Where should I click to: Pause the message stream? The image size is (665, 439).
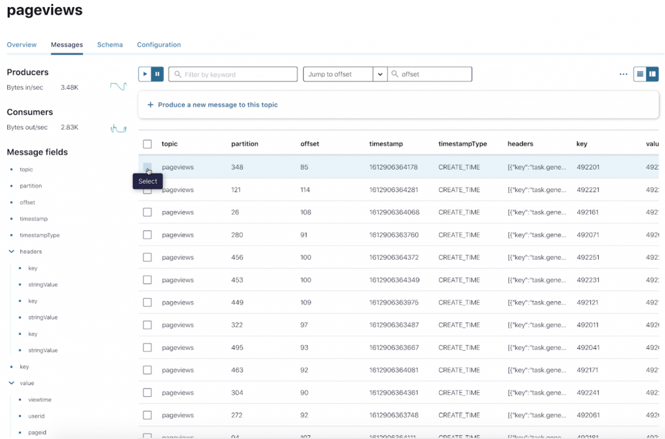[157, 74]
